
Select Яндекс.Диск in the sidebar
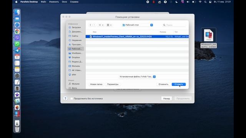pos(76,62)
